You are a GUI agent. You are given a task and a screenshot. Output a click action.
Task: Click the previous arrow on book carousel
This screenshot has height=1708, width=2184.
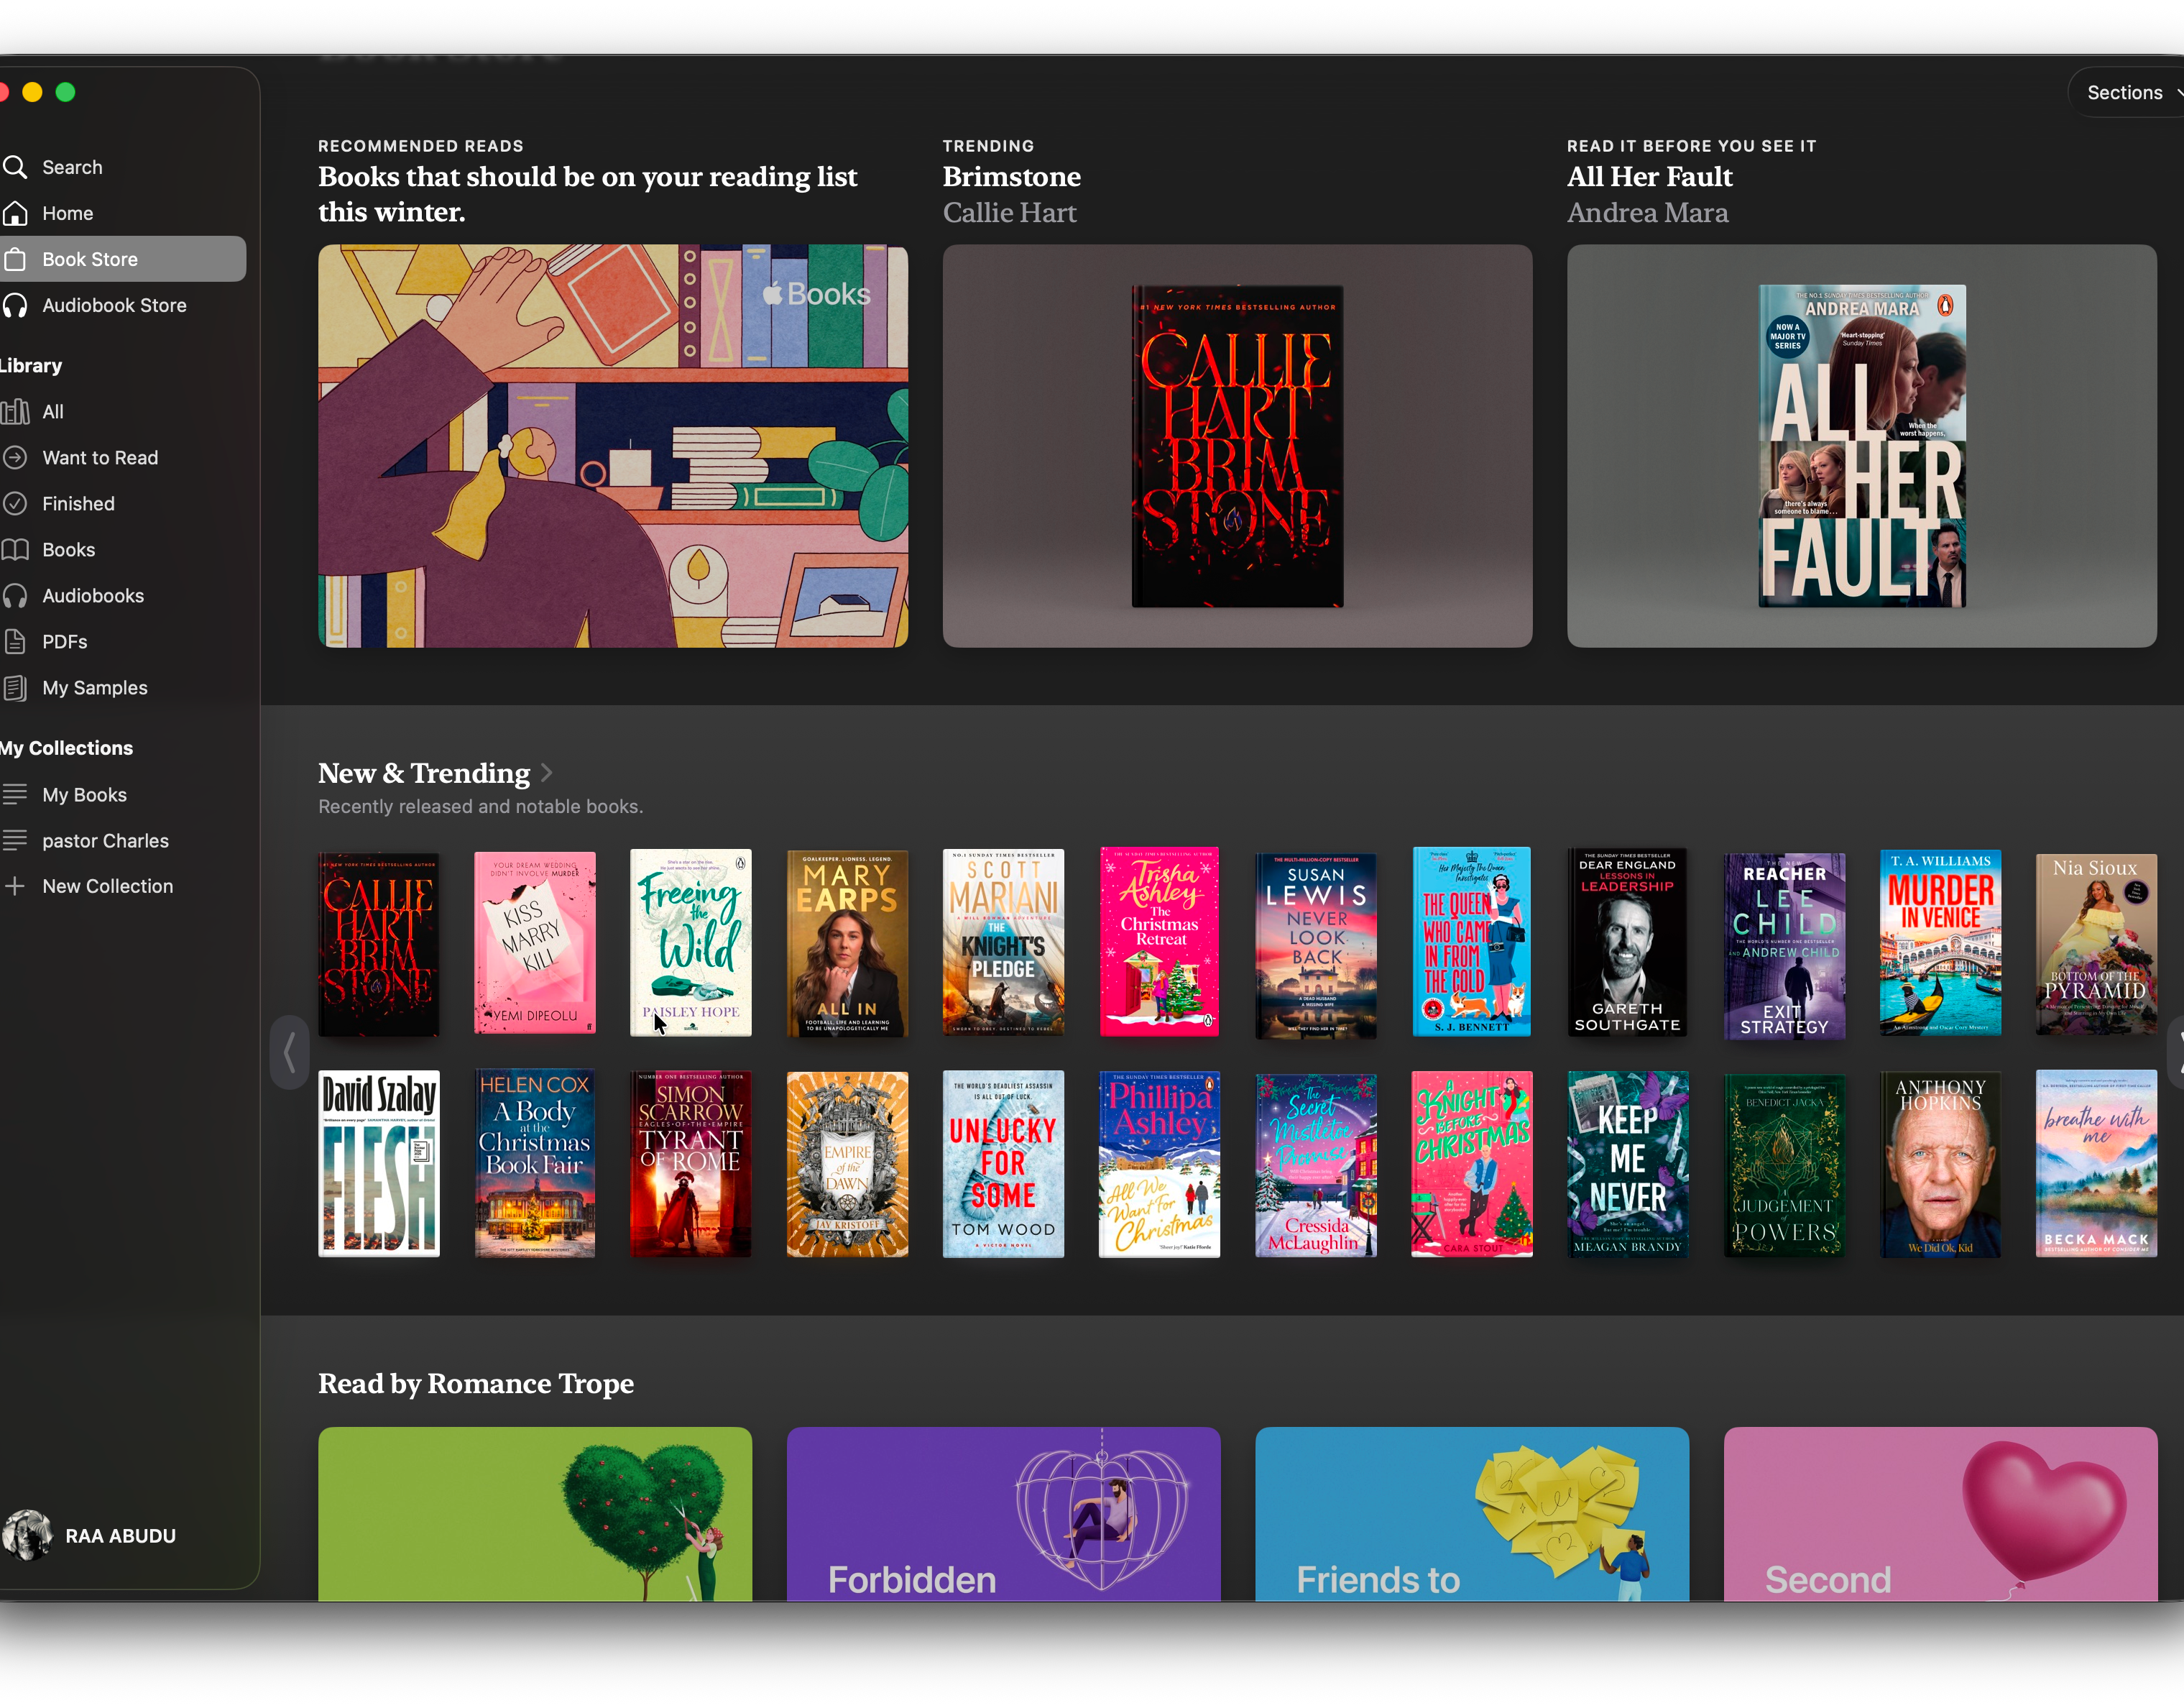click(x=289, y=1052)
